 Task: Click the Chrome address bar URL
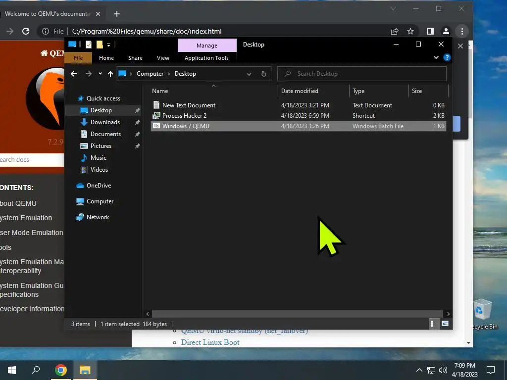147,31
